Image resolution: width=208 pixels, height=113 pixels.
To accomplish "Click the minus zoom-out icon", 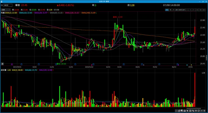I will 202,111.
